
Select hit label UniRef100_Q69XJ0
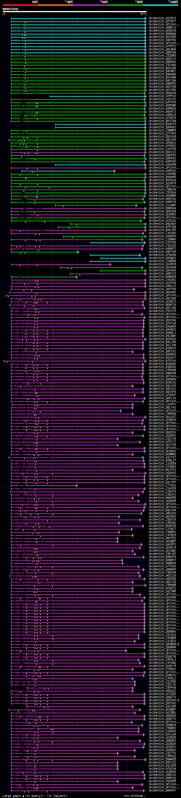pos(162,59)
